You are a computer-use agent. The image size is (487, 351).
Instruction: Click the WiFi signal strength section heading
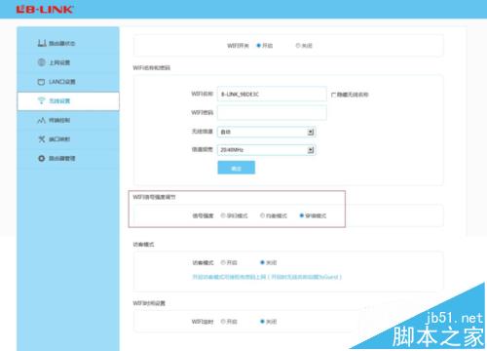point(154,197)
